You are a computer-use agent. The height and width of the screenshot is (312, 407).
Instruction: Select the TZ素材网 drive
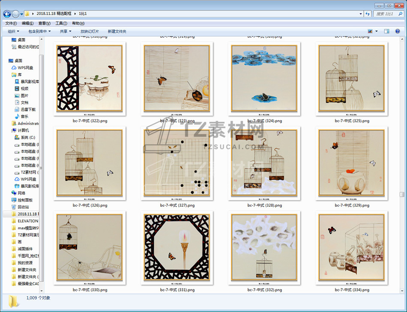(x=27, y=172)
